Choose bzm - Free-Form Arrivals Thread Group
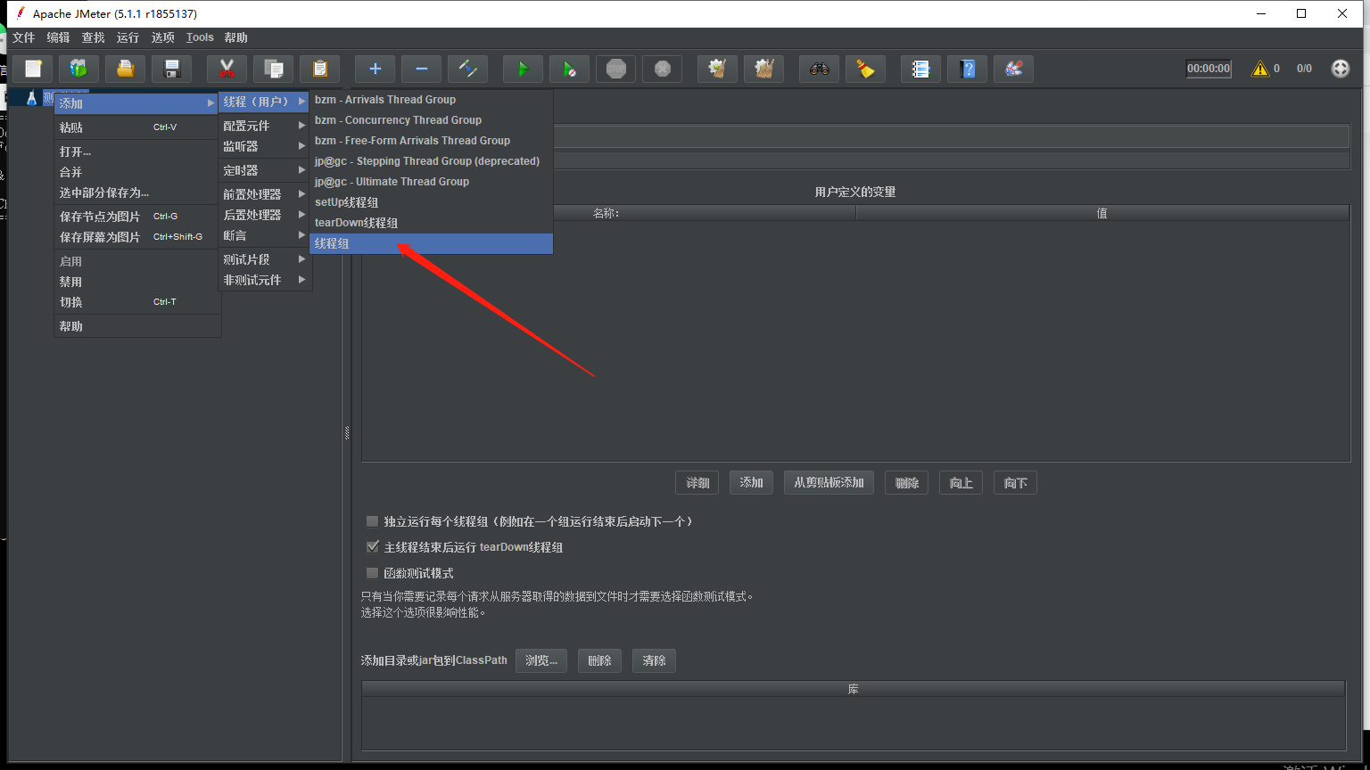 [431, 141]
